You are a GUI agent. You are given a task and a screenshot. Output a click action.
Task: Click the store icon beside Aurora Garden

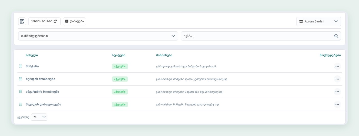pyautogui.click(x=301, y=22)
